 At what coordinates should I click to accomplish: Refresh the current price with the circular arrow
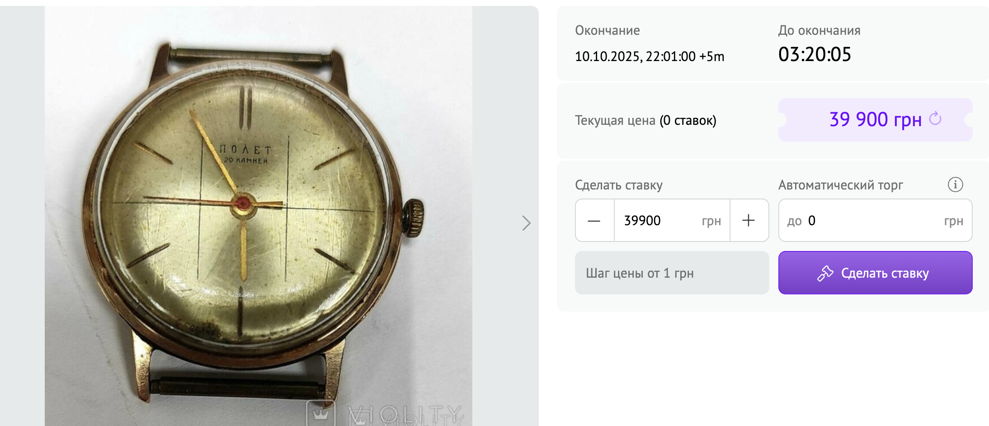(x=935, y=119)
